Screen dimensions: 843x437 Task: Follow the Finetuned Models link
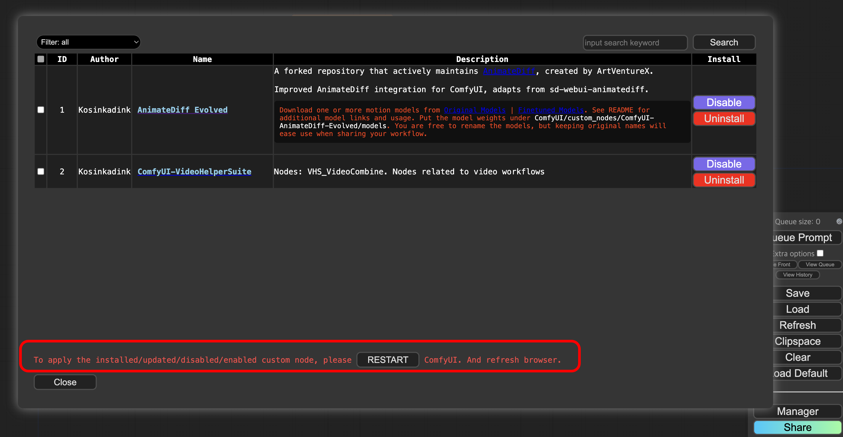pyautogui.click(x=551, y=110)
